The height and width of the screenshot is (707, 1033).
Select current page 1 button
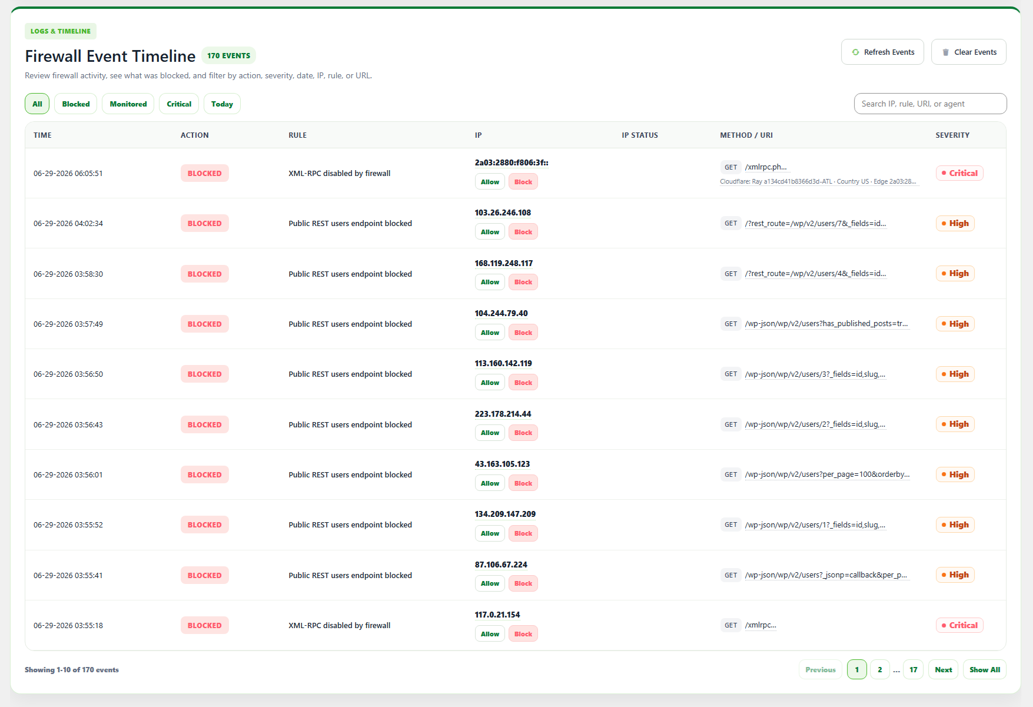[857, 669]
